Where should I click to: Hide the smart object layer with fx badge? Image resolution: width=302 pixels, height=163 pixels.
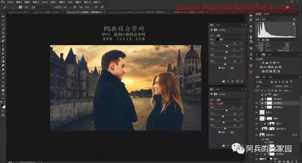pos(257,135)
